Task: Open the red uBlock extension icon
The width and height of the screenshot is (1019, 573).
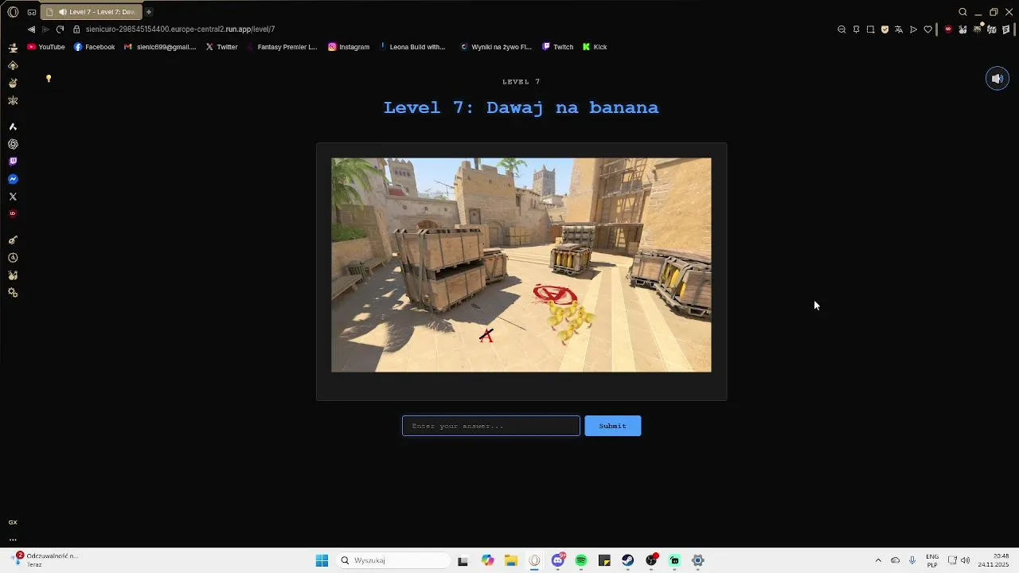Action: [x=948, y=29]
